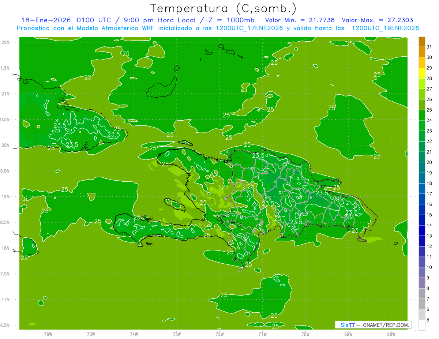439x339 pixels.
Task: Click the "22" color scale label
Action: (429, 142)
